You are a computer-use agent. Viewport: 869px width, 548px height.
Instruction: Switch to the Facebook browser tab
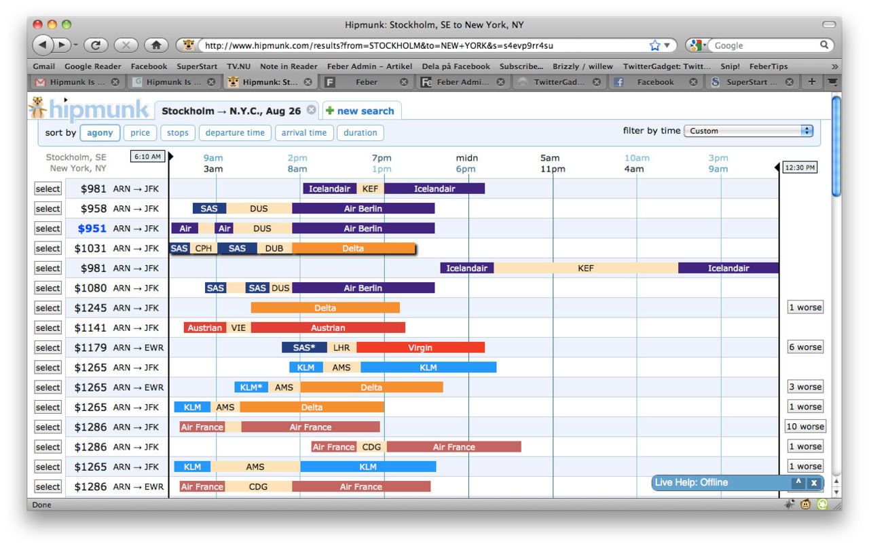[654, 82]
